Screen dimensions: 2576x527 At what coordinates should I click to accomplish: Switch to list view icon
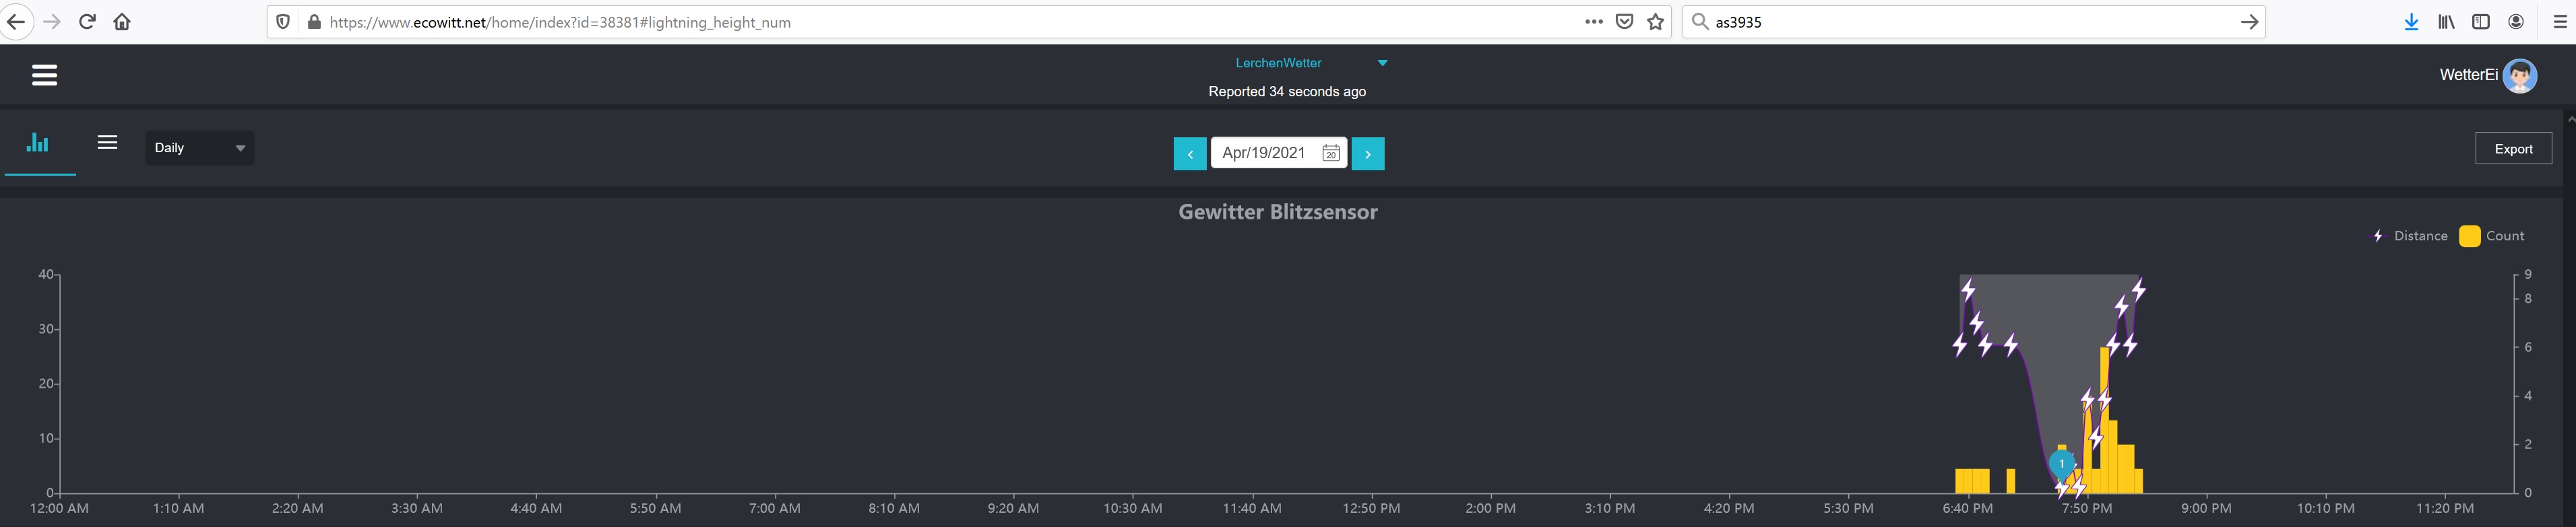(107, 143)
